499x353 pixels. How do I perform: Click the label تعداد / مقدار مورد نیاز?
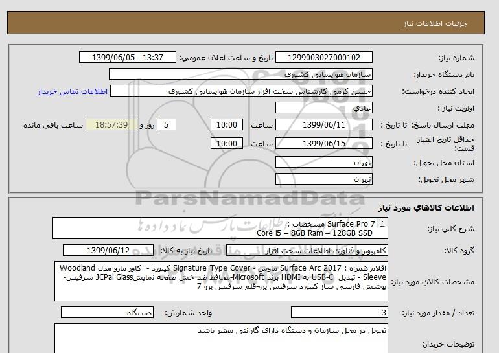coord(438,313)
